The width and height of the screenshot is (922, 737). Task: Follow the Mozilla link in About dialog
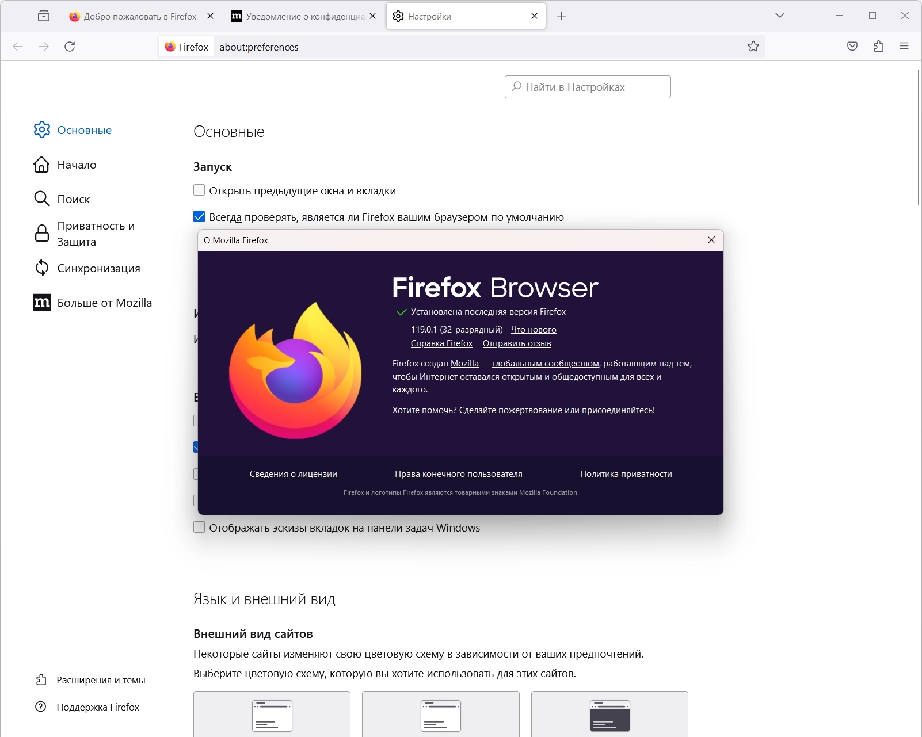point(464,364)
